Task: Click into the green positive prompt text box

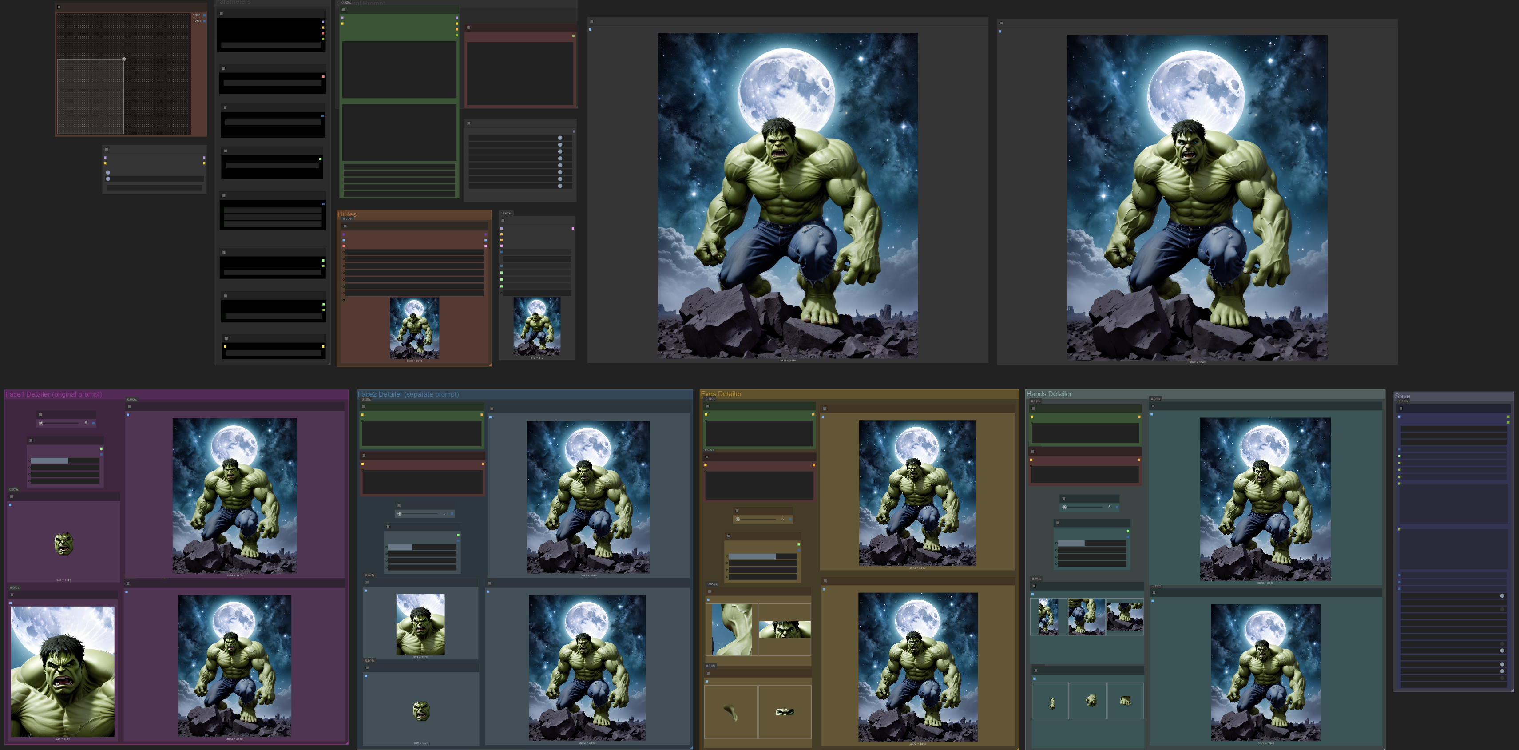Action: click(x=399, y=69)
